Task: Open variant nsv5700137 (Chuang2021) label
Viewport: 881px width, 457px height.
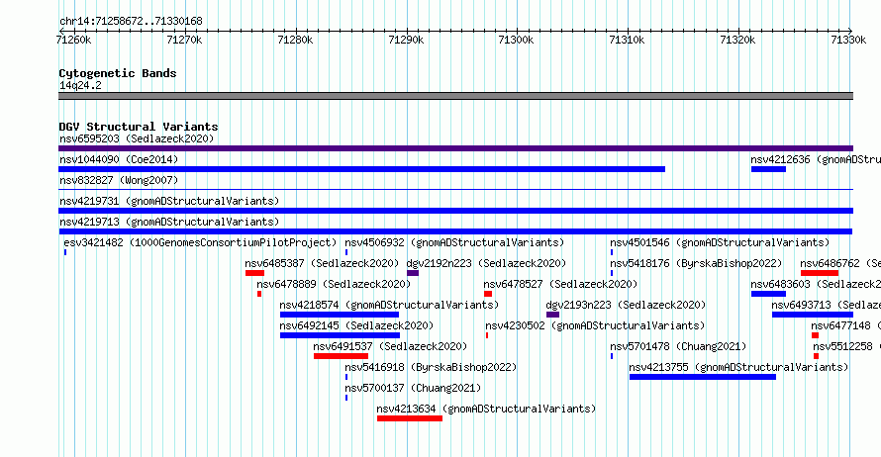Action: [413, 388]
